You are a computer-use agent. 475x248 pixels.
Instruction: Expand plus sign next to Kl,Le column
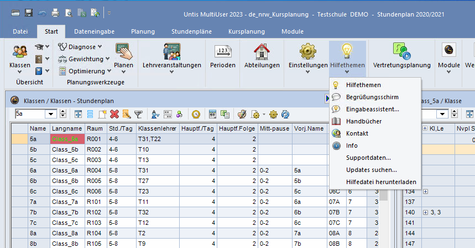pyautogui.click(x=425, y=128)
